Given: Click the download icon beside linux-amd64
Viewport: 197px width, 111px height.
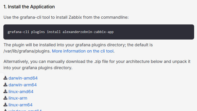Looking at the screenshot, I should (x=5, y=92).
